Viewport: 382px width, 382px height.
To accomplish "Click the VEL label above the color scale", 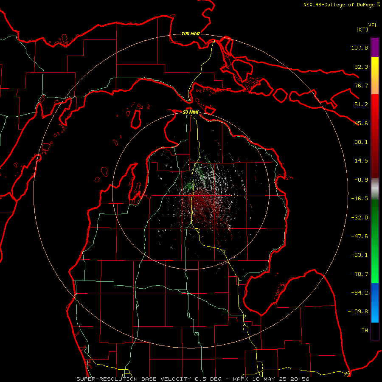I will pos(373,25).
